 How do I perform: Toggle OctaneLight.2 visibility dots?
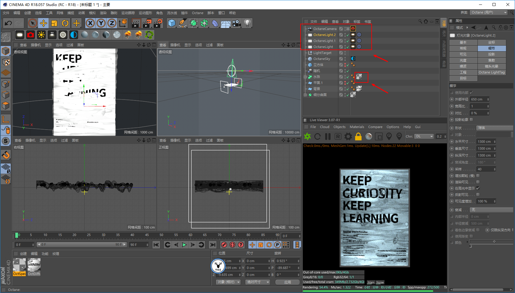(345, 35)
